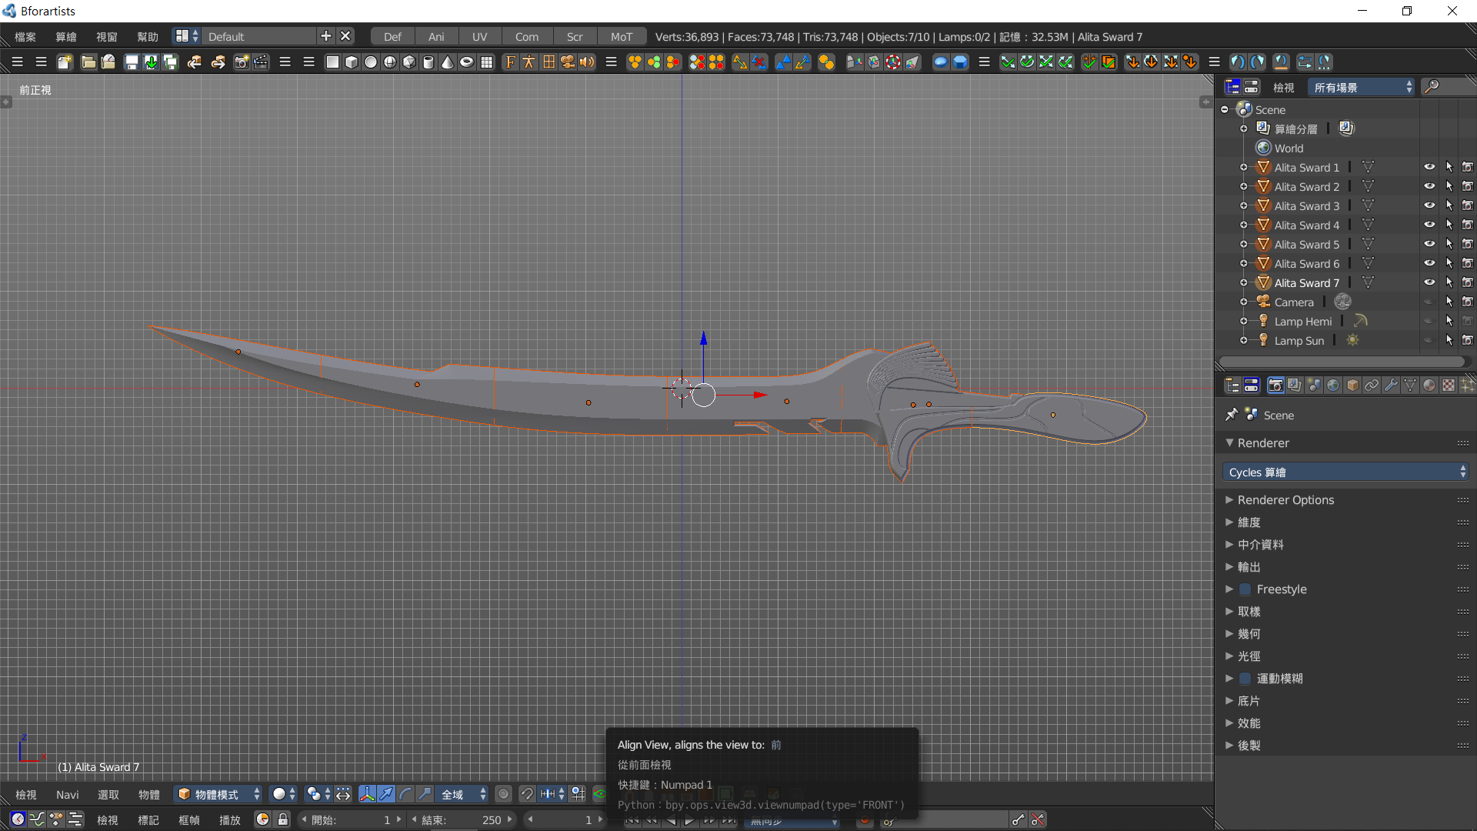
Task: Open the 視窗 menu
Action: (107, 36)
